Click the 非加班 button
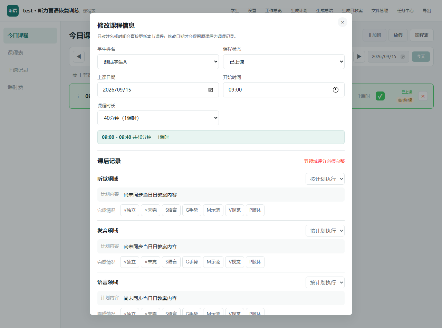 point(374,35)
